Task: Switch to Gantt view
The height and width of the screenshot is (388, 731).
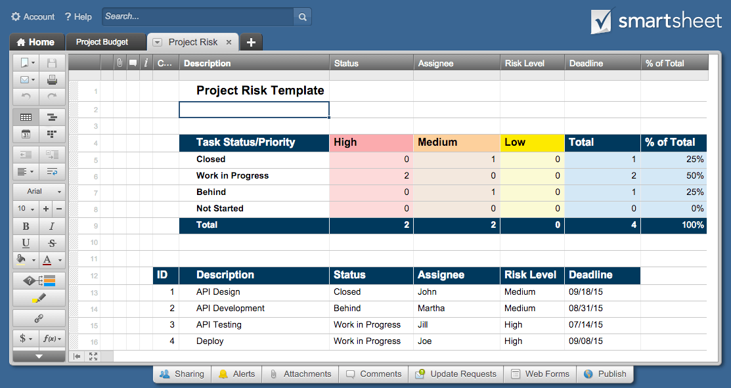Action: click(x=52, y=118)
